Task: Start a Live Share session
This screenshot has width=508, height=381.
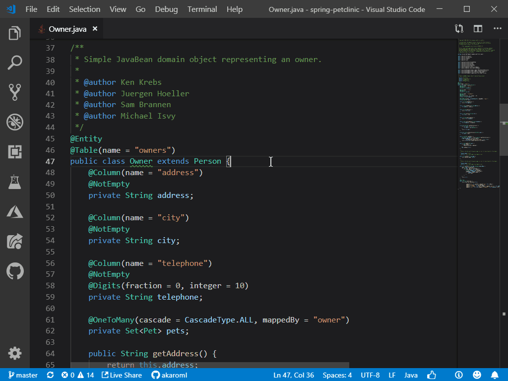Action: tap(122, 376)
